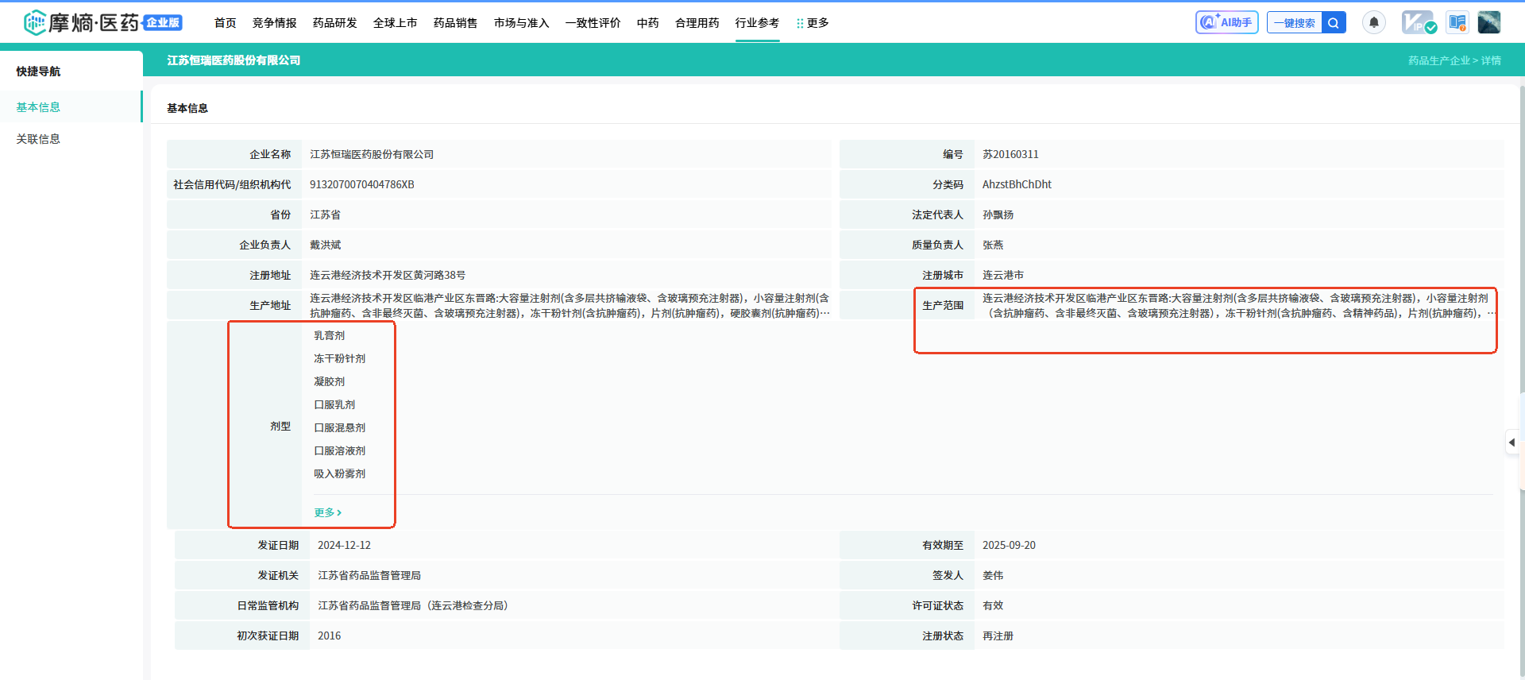This screenshot has height=680, width=1525.
Task: Click the VIP badge icon
Action: pyautogui.click(x=1418, y=22)
